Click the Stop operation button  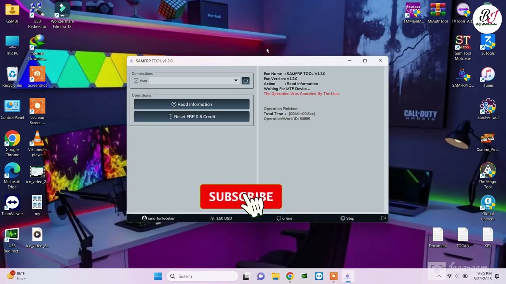[x=347, y=218]
